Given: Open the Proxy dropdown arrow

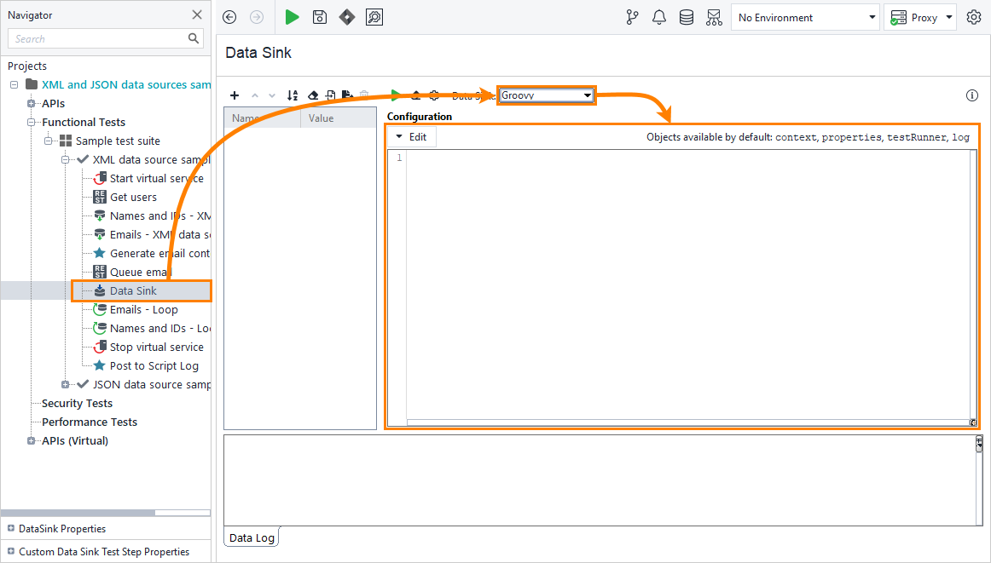Looking at the screenshot, I should (951, 17).
